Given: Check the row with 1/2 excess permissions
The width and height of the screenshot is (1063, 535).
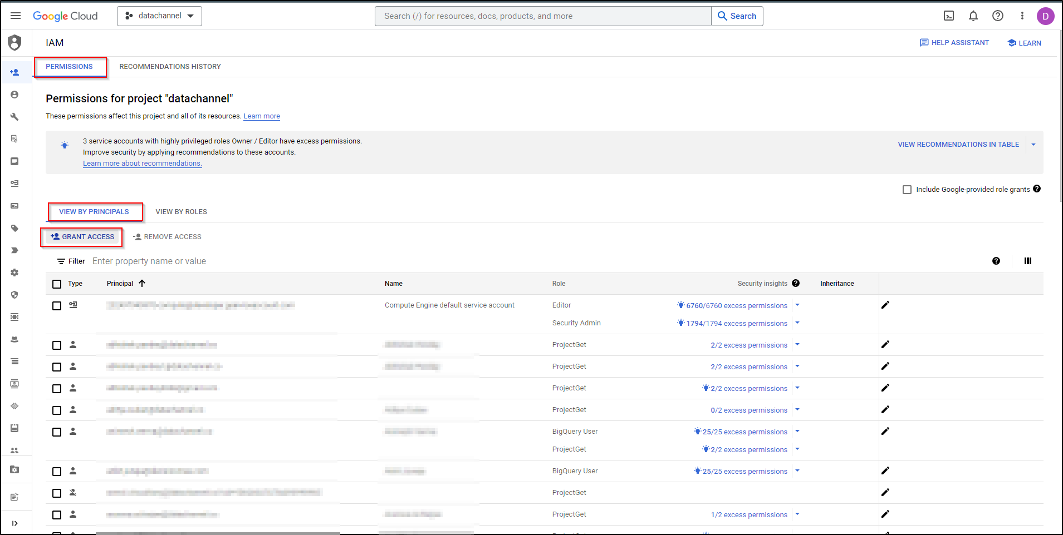Looking at the screenshot, I should tap(57, 515).
